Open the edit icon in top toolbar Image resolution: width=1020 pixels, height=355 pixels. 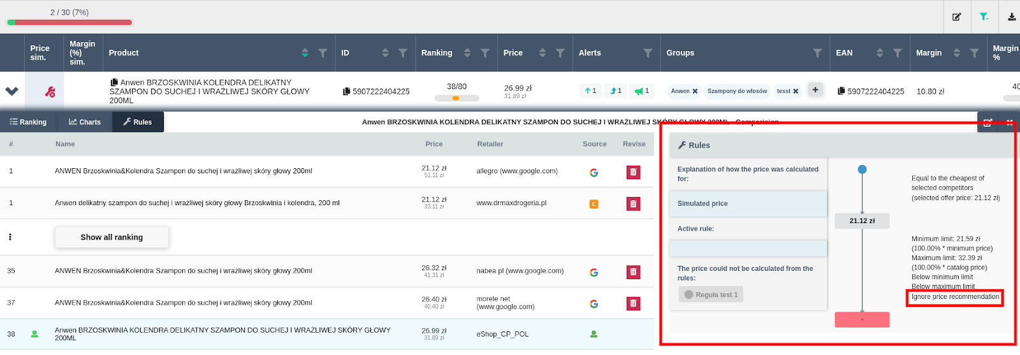pyautogui.click(x=957, y=17)
